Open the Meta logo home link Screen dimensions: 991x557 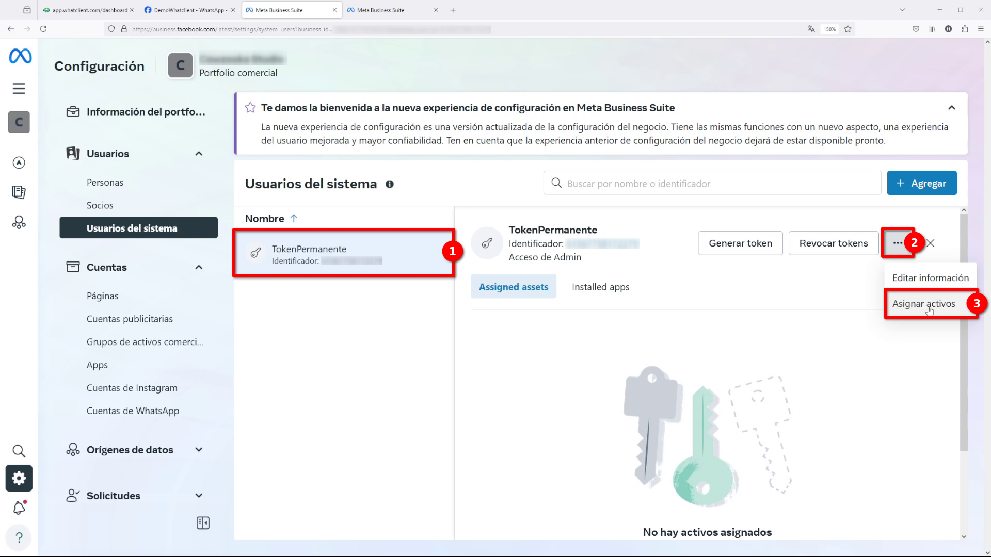(x=20, y=56)
